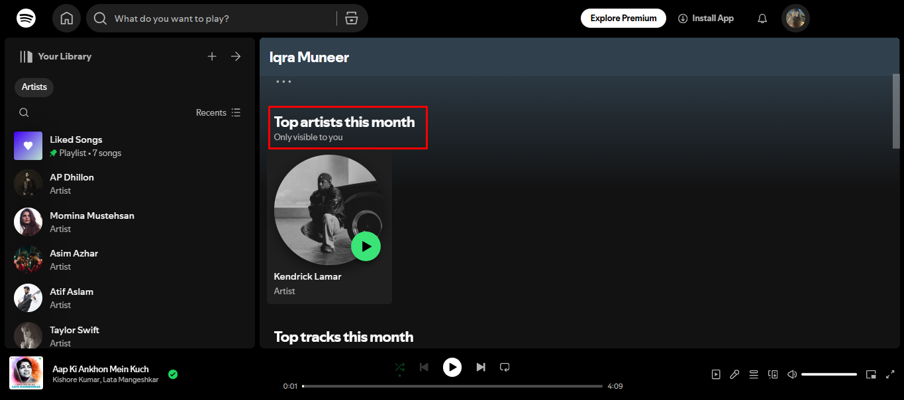Screen dimensions: 904x400
Task: Enter full screen mode
Action: [890, 374]
